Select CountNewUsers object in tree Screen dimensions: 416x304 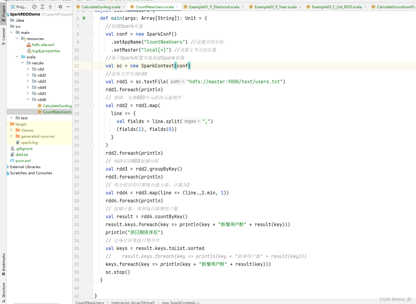[55, 112]
